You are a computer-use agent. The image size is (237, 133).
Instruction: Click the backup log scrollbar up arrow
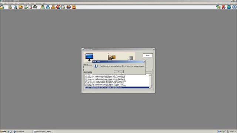[x=150, y=75]
